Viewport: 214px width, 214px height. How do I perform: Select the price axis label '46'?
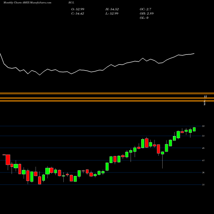pos(203,148)
